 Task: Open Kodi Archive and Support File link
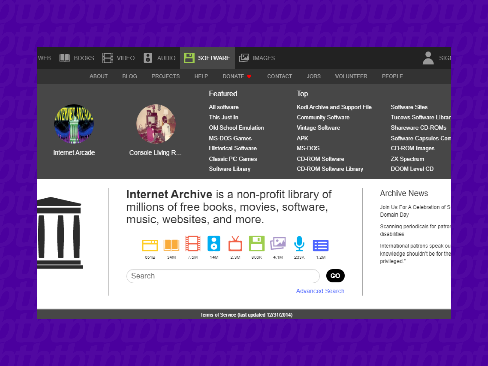pos(334,107)
